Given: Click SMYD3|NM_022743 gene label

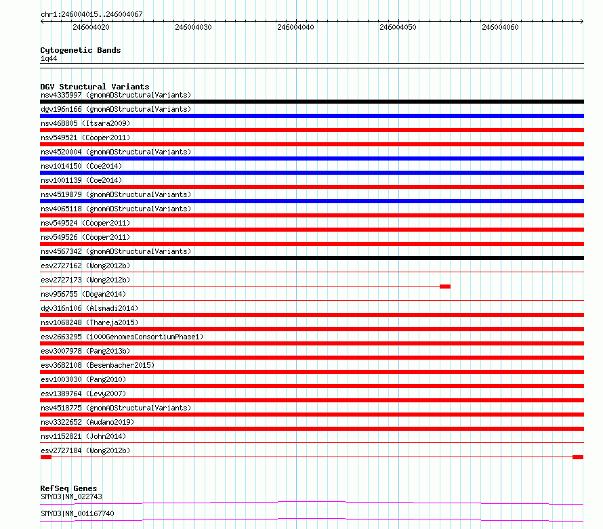Looking at the screenshot, I should [x=72, y=496].
